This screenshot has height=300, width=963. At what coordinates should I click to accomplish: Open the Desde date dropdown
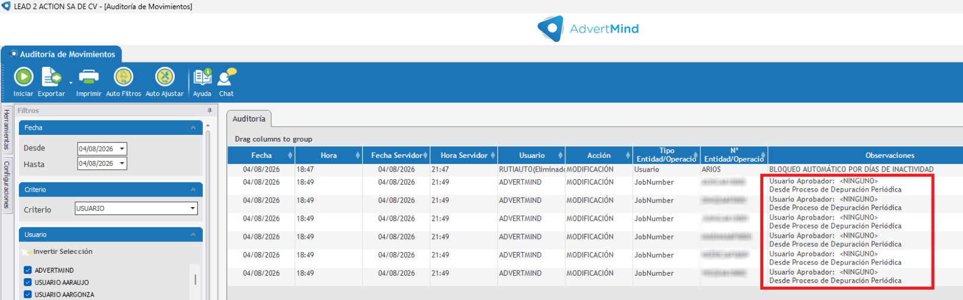click(122, 149)
